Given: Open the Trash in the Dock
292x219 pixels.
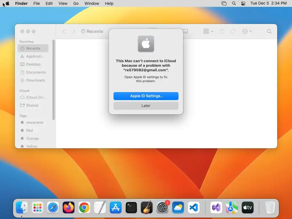Looking at the screenshot, I should point(270,208).
